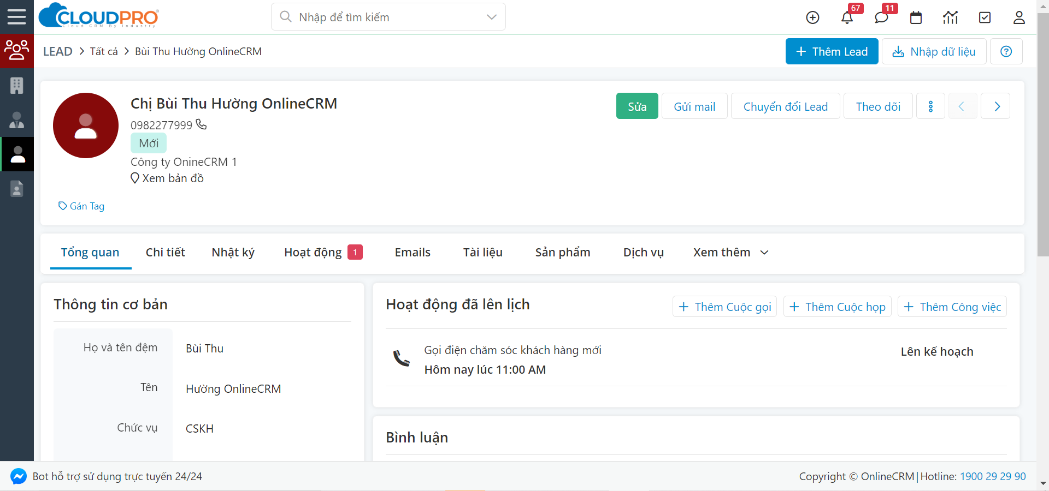Open notifications bell icon
Viewport: 1049px width, 491px height.
click(x=847, y=17)
